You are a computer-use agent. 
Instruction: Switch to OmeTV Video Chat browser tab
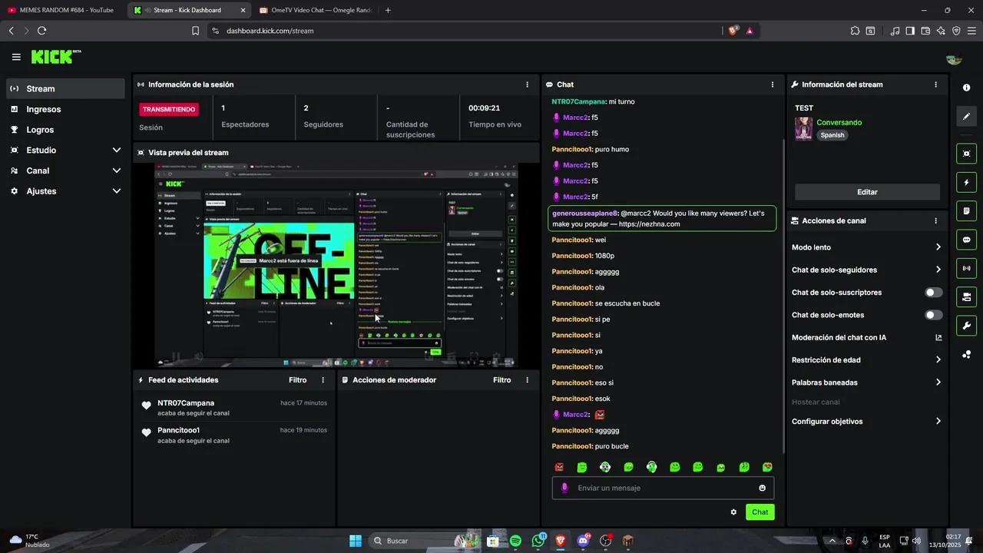(315, 10)
